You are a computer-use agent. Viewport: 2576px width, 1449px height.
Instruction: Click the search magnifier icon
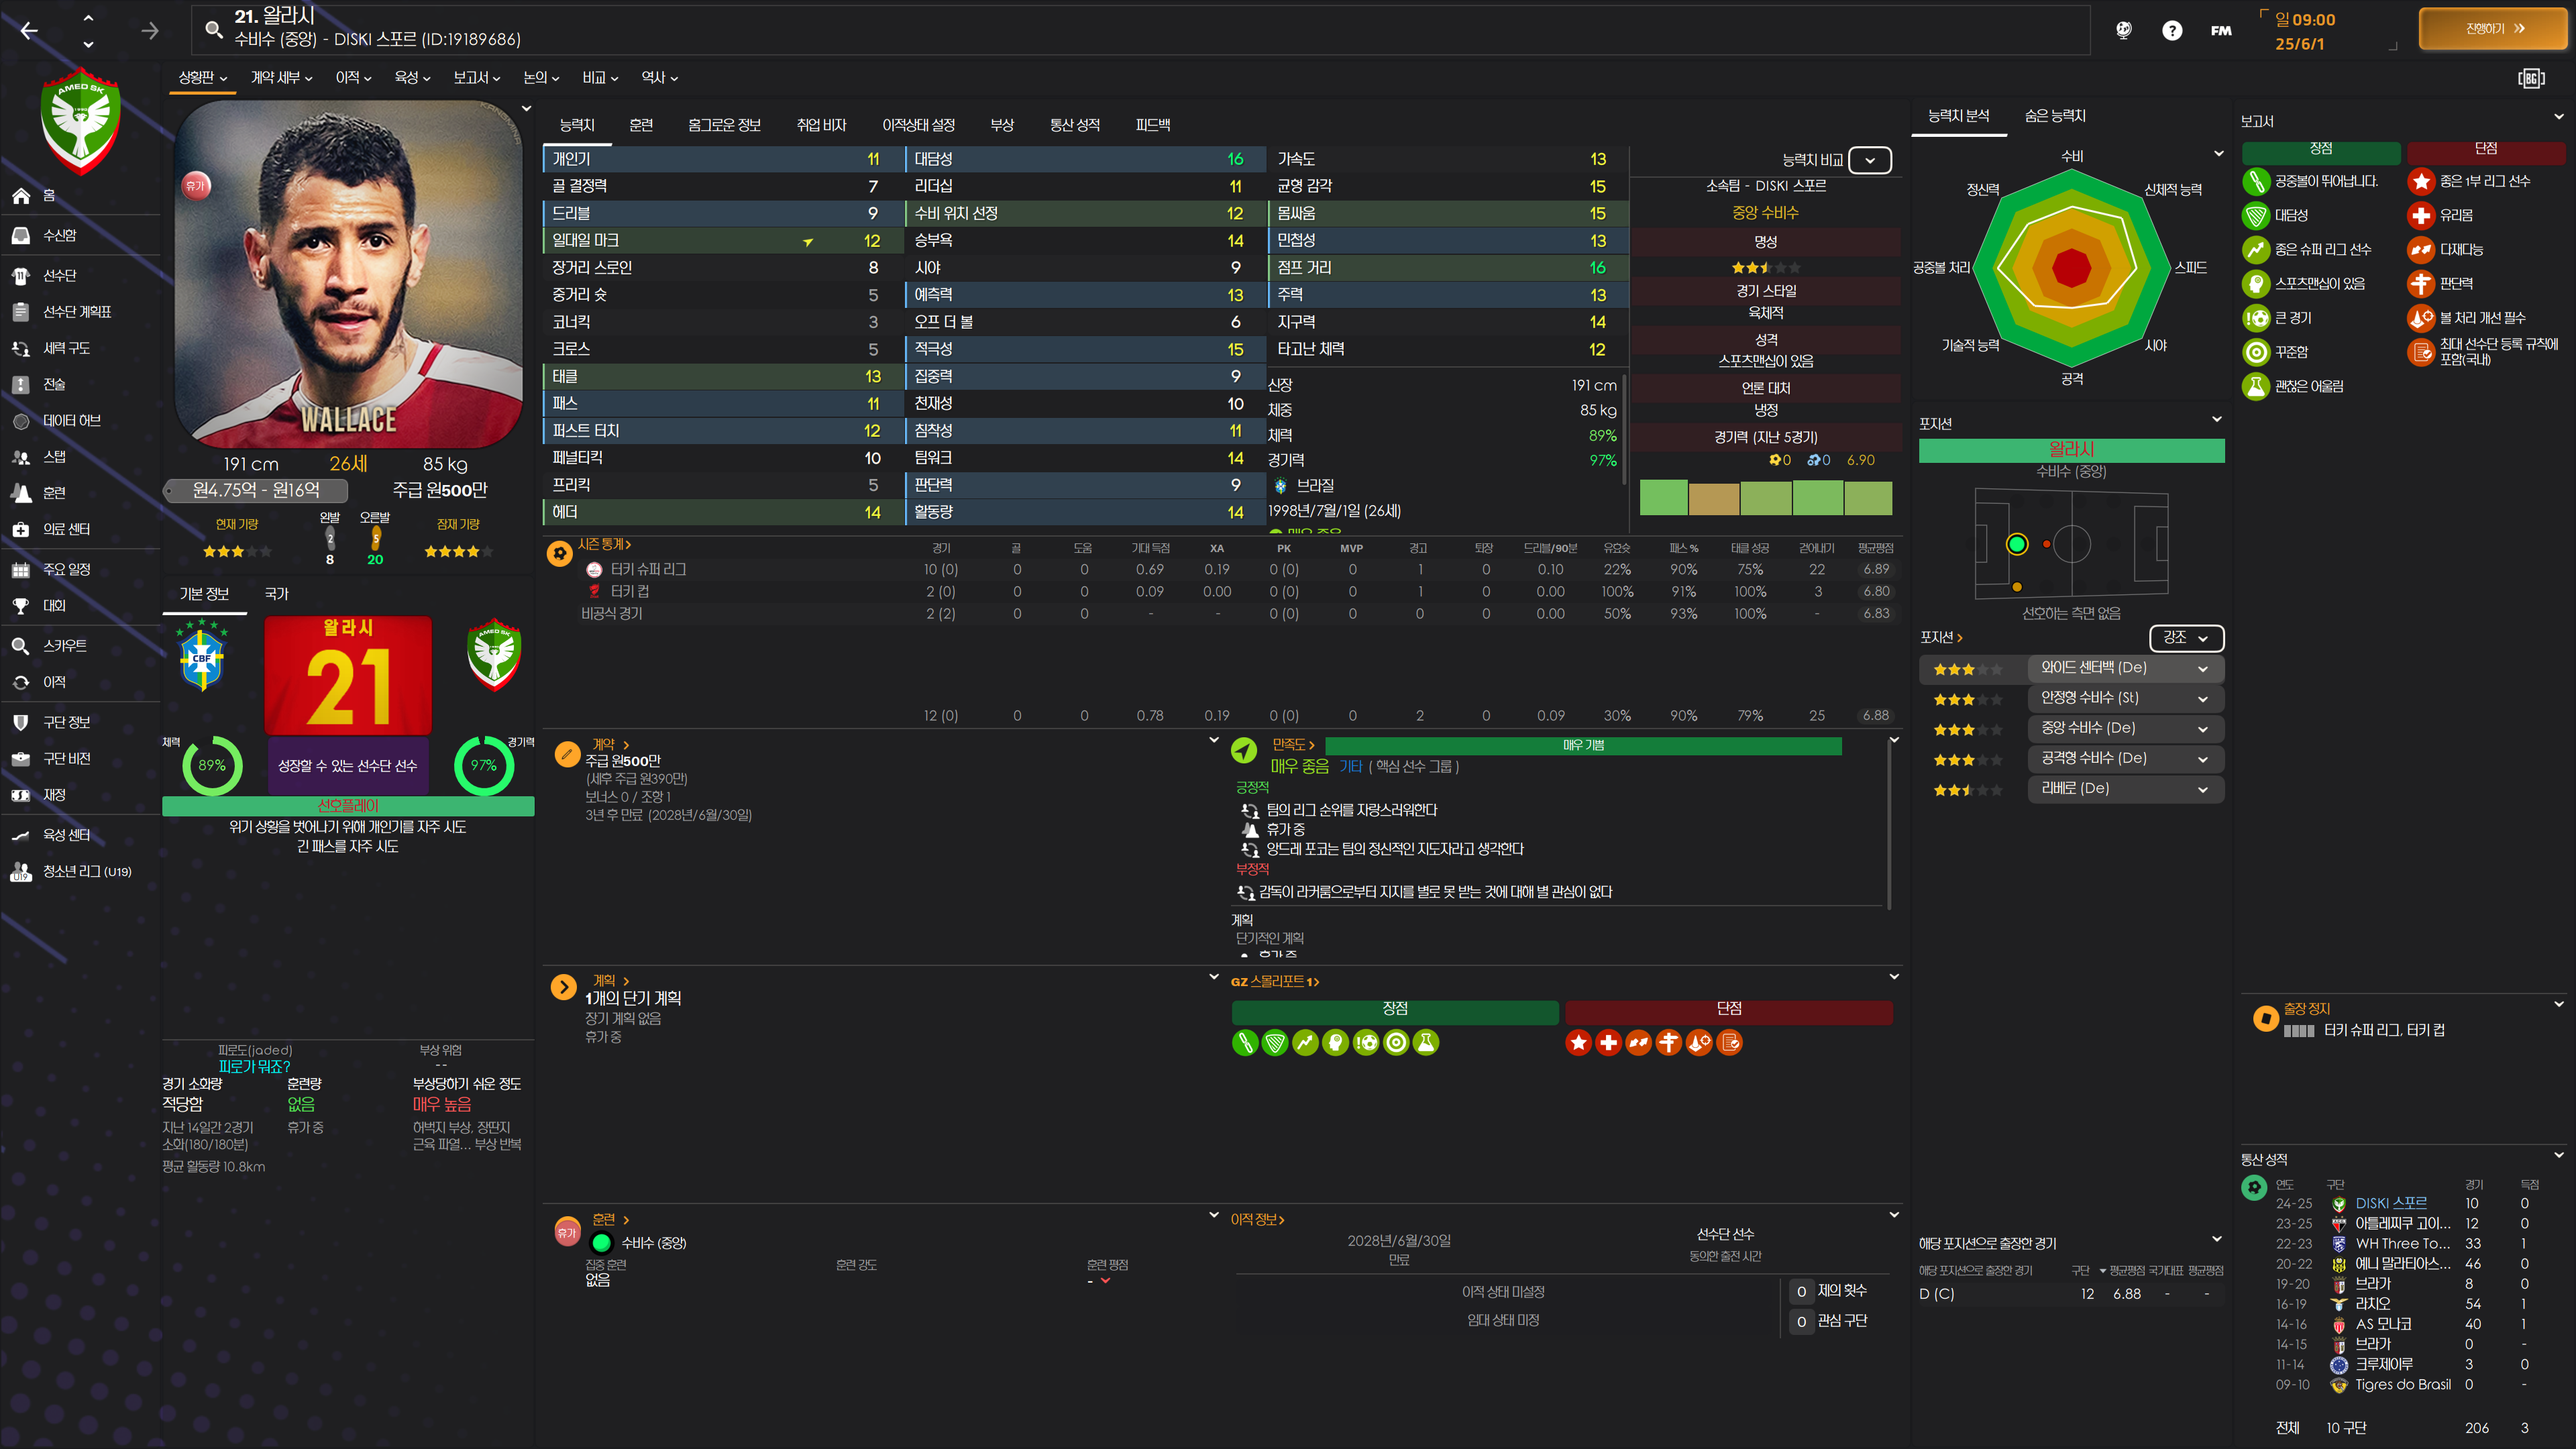click(213, 29)
